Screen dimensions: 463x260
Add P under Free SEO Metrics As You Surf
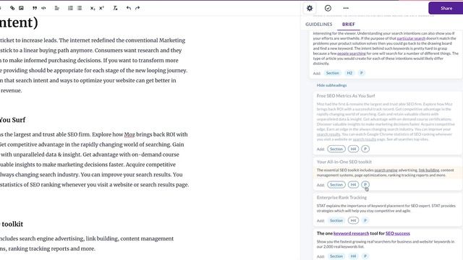tap(365, 149)
